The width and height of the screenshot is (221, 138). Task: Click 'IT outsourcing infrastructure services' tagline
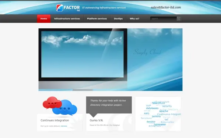pos(104,8)
